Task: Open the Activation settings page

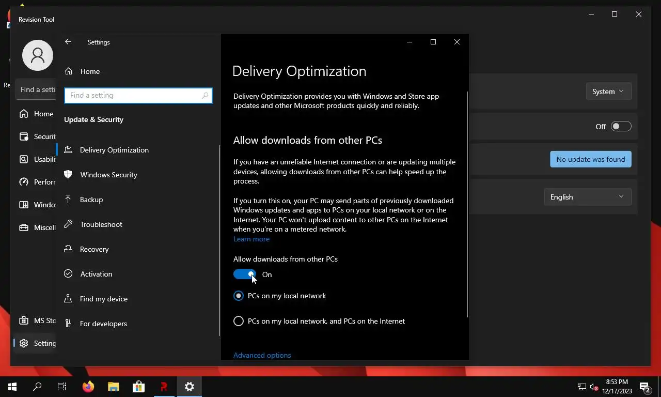Action: 138,274
